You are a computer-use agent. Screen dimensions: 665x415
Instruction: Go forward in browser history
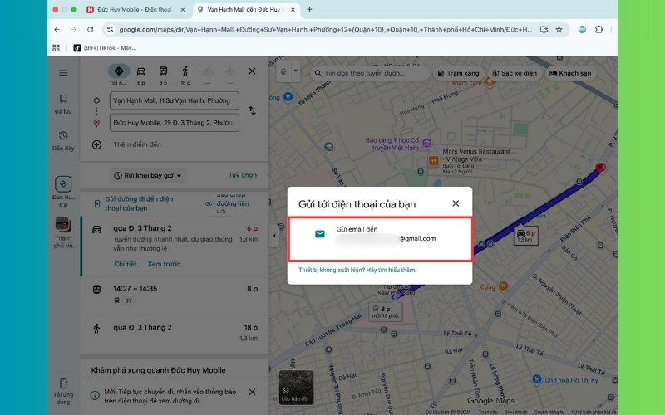pyautogui.click(x=73, y=29)
